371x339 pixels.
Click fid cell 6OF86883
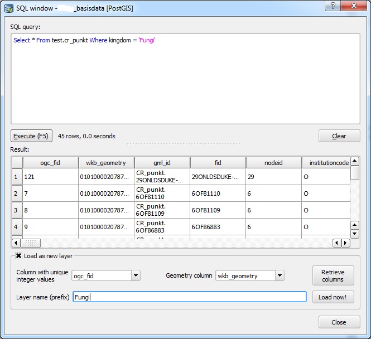(x=218, y=227)
